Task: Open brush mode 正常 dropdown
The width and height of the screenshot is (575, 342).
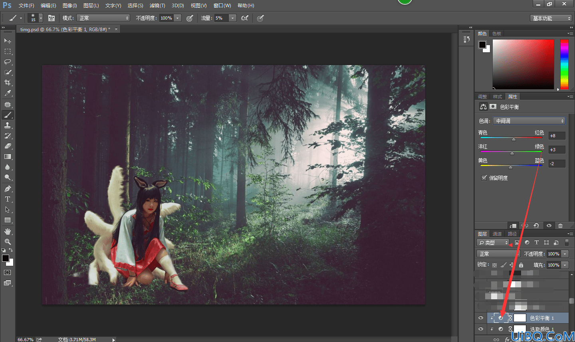Action: pyautogui.click(x=103, y=18)
